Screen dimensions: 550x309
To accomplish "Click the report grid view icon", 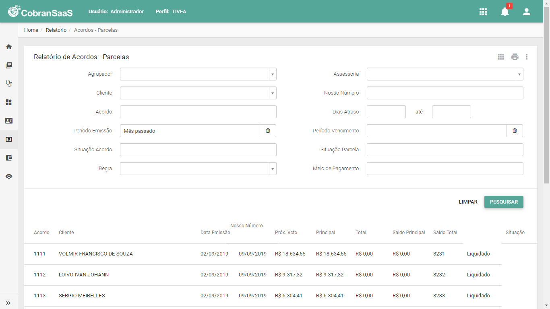I will (501, 57).
